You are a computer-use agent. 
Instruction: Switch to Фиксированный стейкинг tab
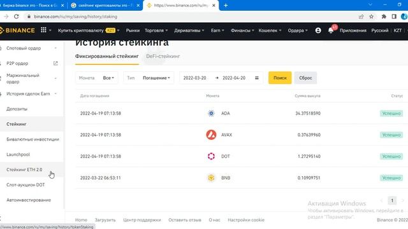coord(107,56)
